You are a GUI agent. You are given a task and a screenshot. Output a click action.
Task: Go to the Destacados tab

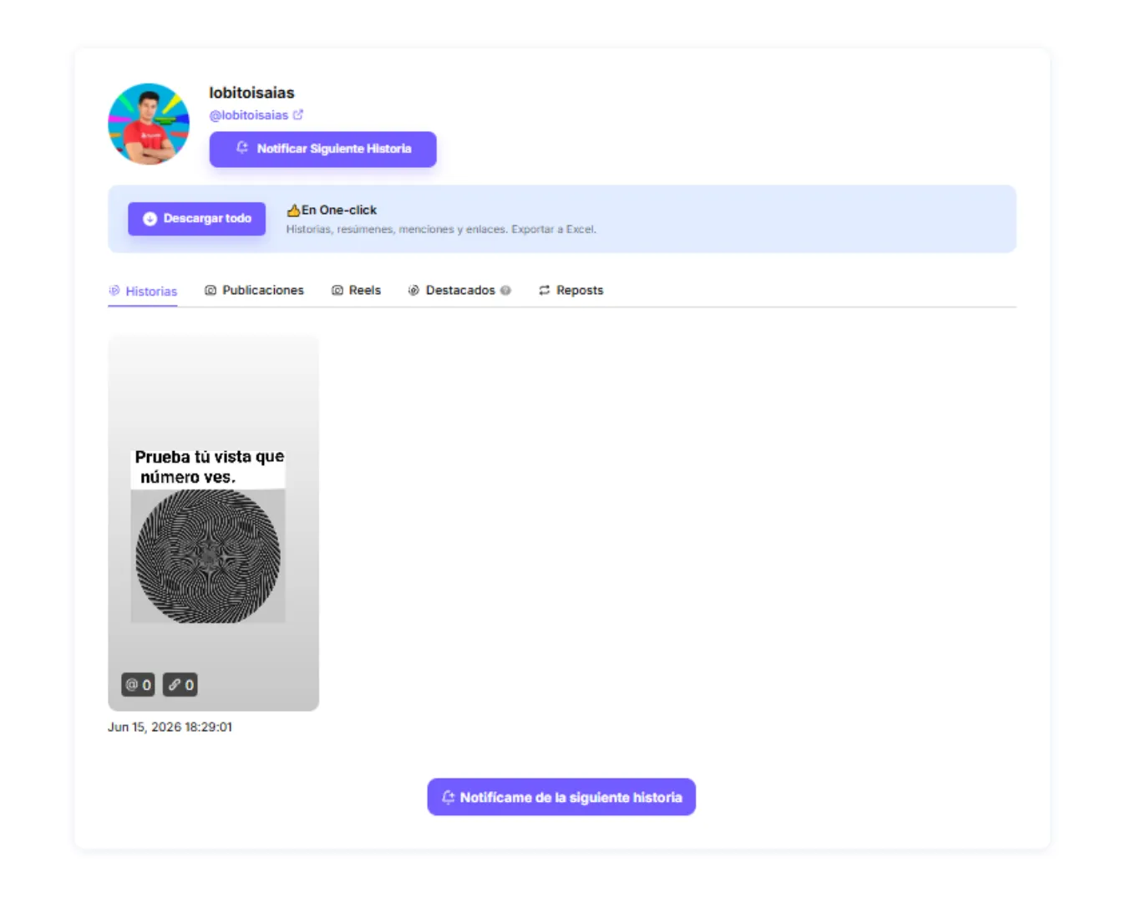(459, 290)
